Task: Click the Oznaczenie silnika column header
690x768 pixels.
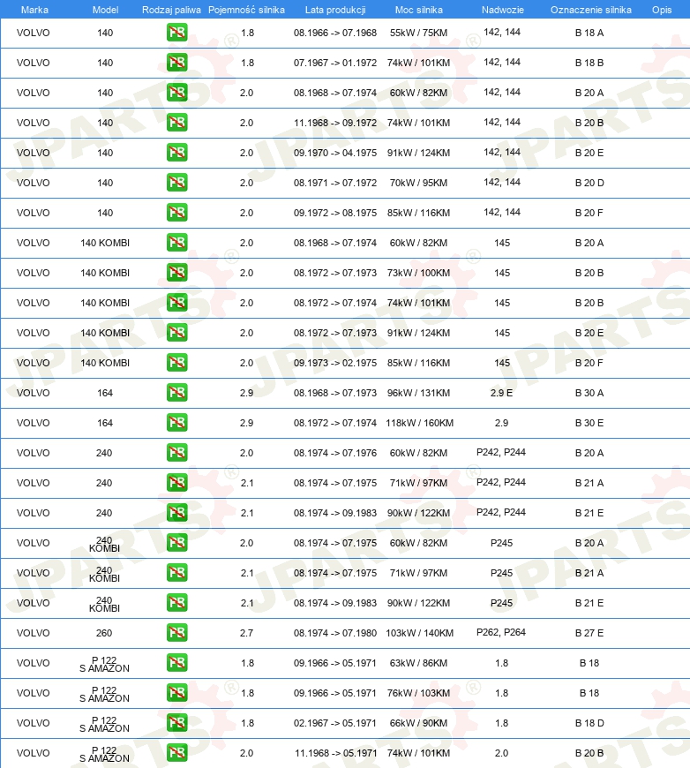Action: [590, 10]
